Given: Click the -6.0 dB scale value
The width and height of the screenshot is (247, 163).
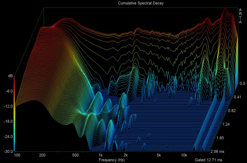Looking at the screenshot, I should 9,91.
